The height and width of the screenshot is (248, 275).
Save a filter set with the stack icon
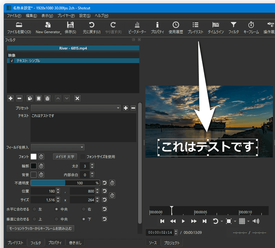pyautogui.click(x=47, y=98)
